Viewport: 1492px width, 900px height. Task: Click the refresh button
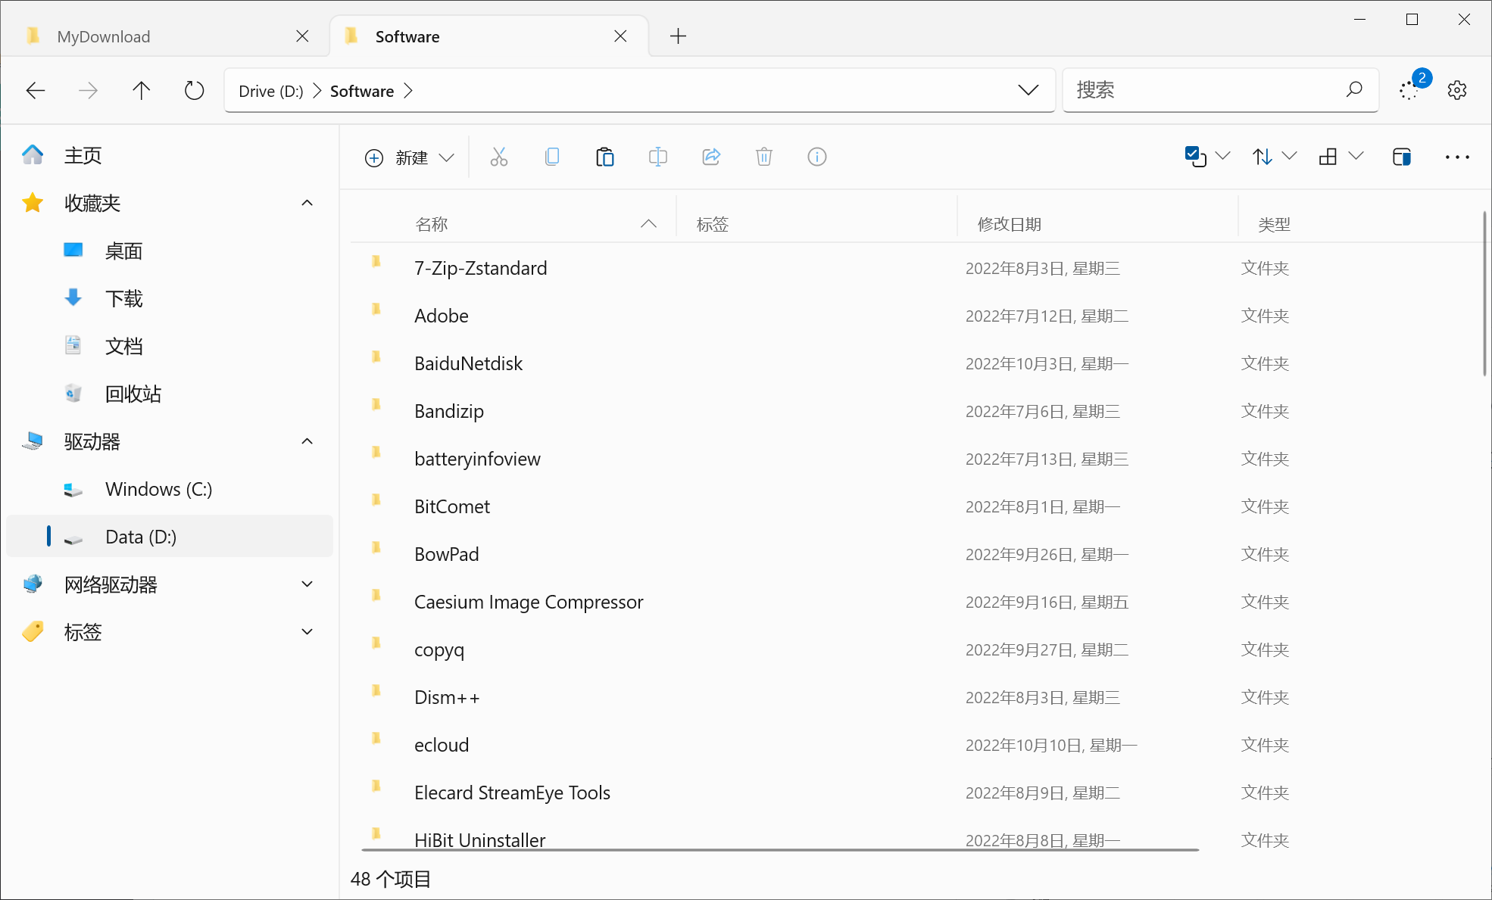click(x=194, y=91)
